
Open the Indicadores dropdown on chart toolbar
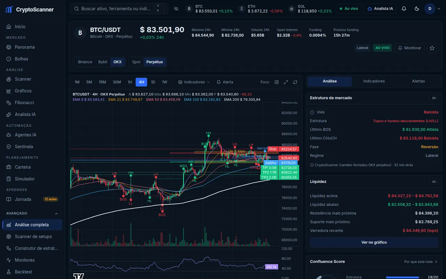point(194,82)
